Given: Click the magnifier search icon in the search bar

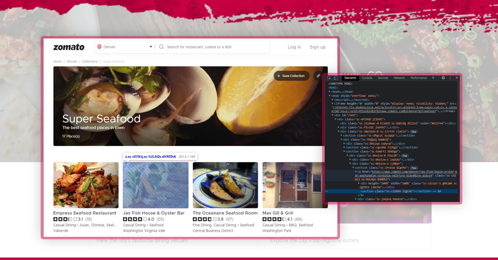Looking at the screenshot, I should 161,47.
